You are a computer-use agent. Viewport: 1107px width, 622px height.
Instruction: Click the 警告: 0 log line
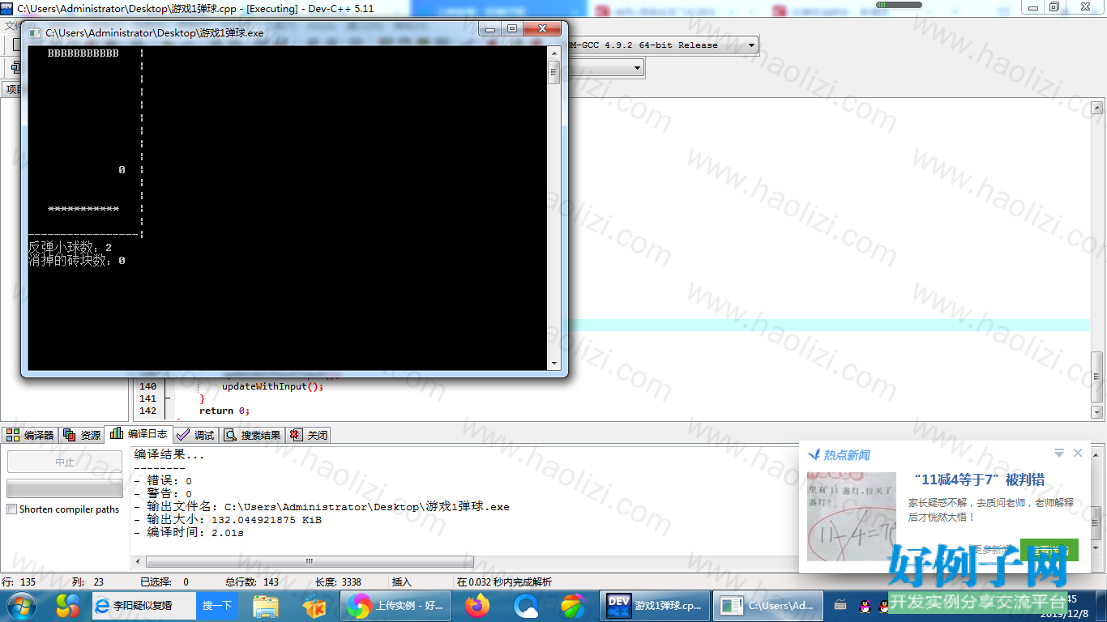point(163,493)
